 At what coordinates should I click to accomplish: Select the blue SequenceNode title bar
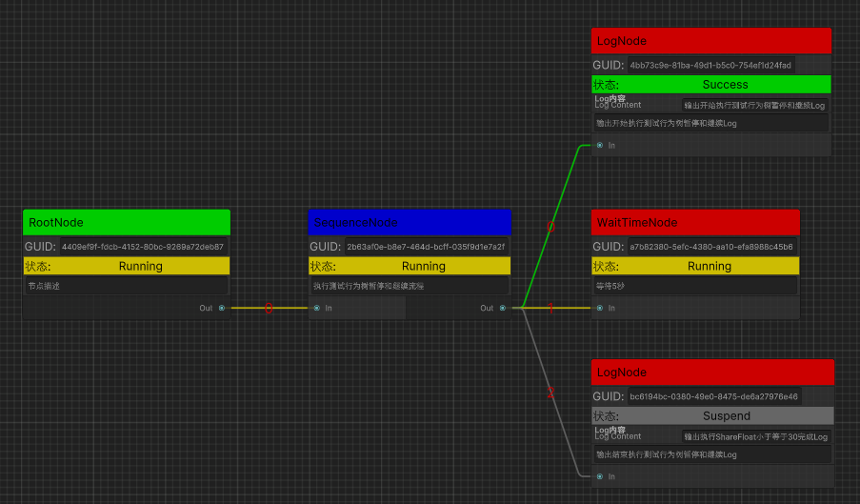410,222
